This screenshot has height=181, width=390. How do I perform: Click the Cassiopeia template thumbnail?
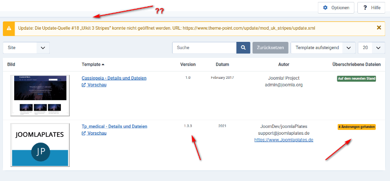coord(40,95)
